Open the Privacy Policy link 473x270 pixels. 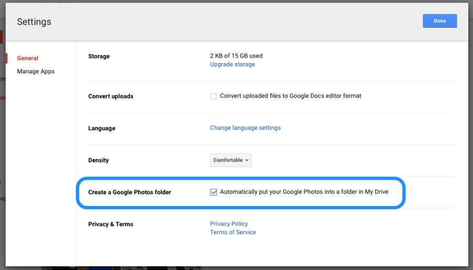pos(229,224)
